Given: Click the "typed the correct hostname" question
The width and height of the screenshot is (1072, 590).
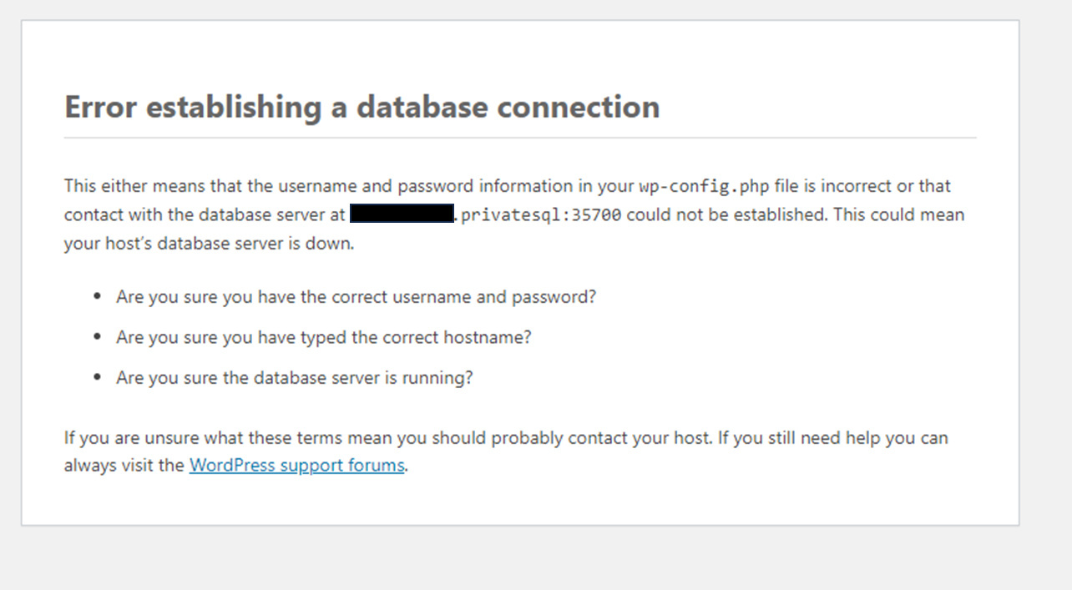Looking at the screenshot, I should pos(324,337).
